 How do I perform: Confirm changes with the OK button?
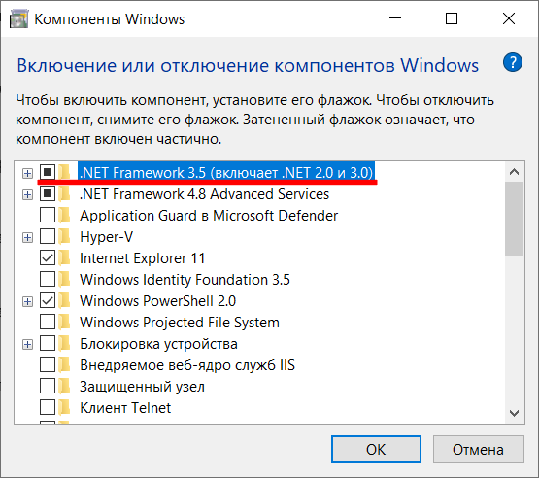pyautogui.click(x=376, y=450)
